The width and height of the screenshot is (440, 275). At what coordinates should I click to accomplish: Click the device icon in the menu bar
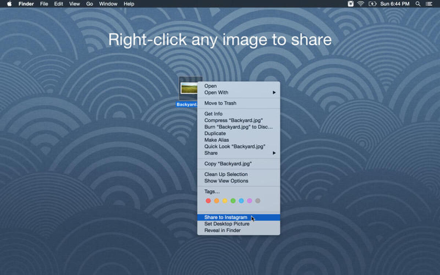tap(350, 4)
